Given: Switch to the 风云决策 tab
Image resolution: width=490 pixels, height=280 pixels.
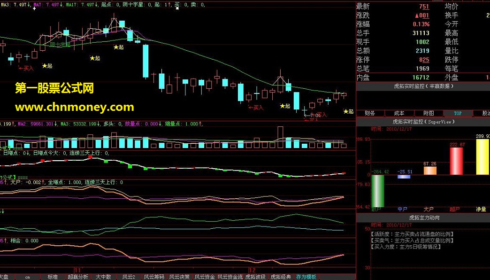Looking at the screenshot, I should (179, 277).
